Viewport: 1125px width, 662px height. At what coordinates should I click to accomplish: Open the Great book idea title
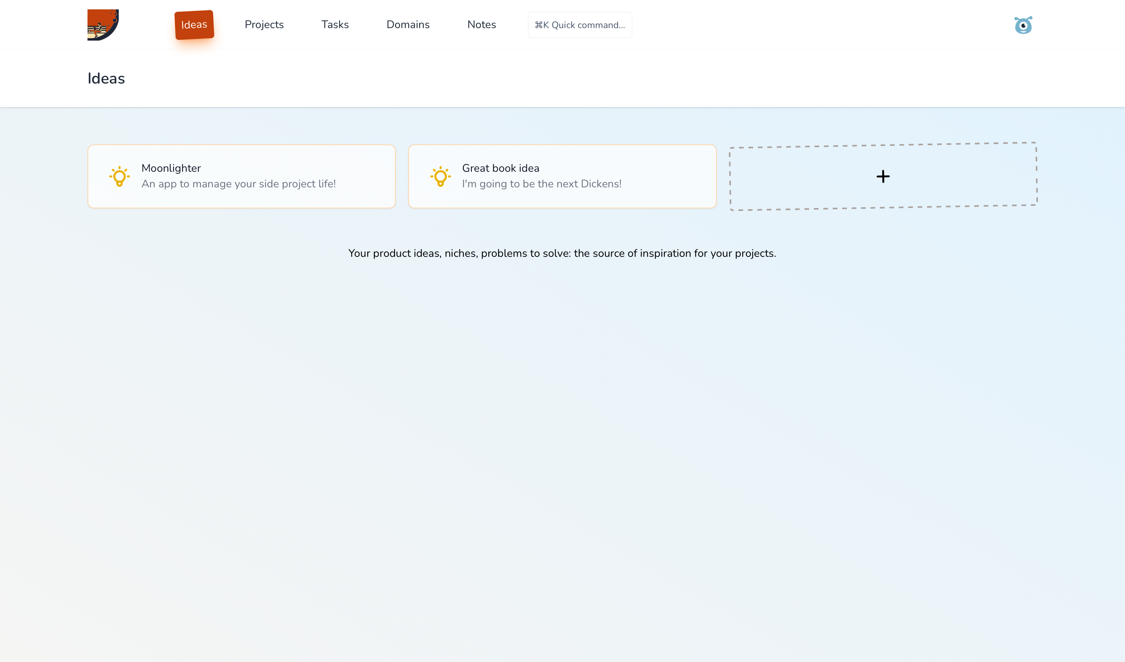[500, 168]
